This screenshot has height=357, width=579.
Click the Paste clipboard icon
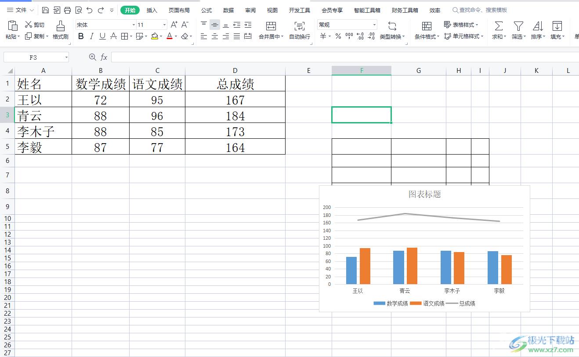point(12,25)
